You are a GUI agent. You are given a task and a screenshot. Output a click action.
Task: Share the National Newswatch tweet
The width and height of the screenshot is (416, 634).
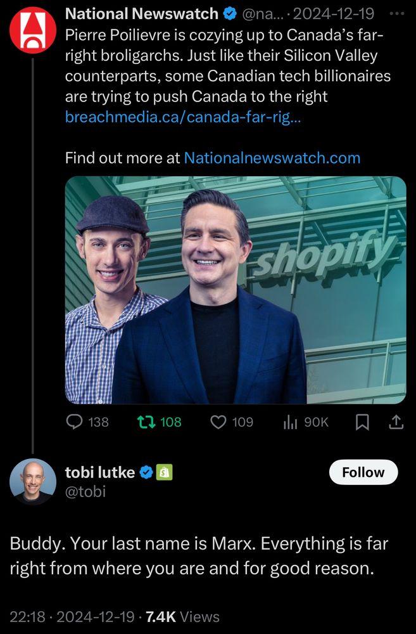coord(396,422)
